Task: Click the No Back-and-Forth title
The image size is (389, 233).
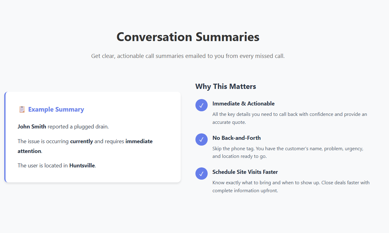Action: [x=236, y=138]
